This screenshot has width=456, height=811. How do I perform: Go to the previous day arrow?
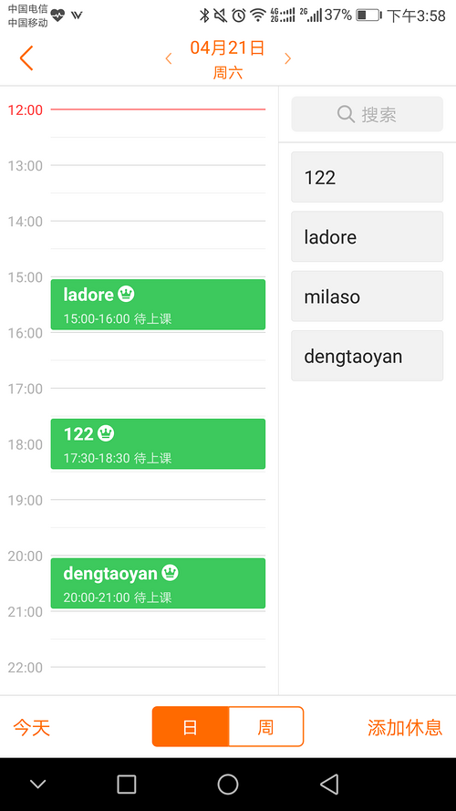coord(169,59)
